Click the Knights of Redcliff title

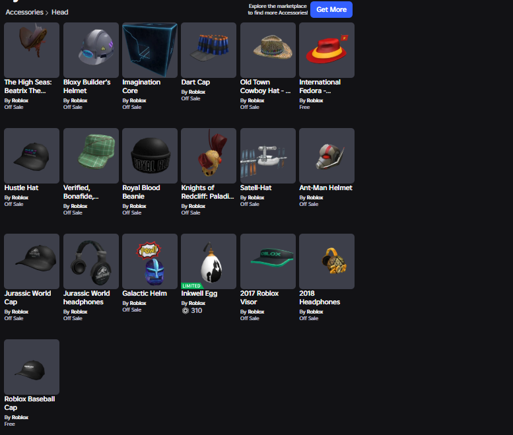(x=208, y=192)
